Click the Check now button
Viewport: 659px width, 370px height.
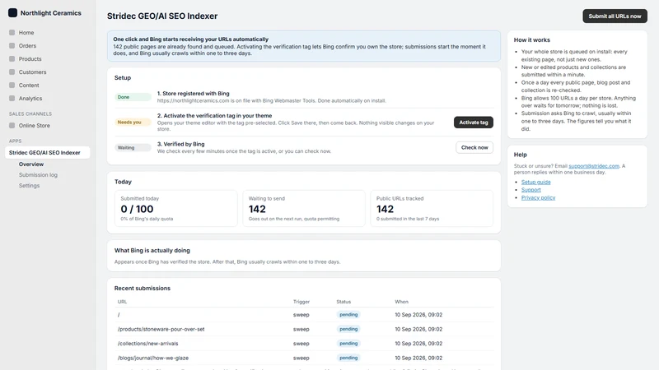pyautogui.click(x=474, y=147)
